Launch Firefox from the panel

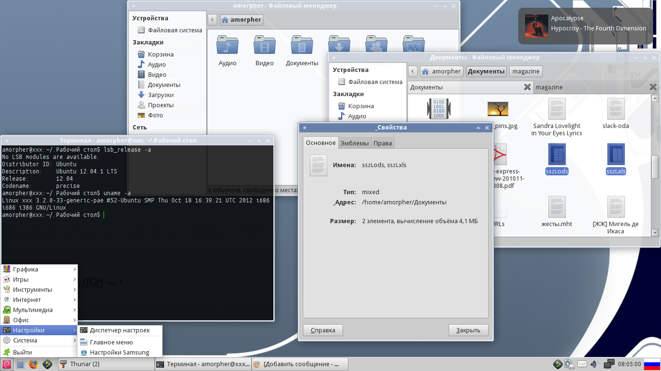pyautogui.click(x=33, y=364)
